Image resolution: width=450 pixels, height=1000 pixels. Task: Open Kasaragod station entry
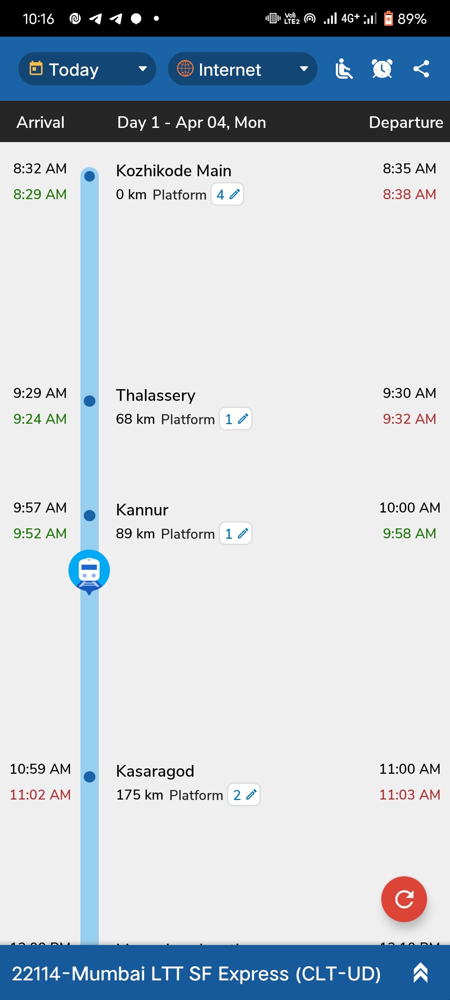tap(155, 771)
